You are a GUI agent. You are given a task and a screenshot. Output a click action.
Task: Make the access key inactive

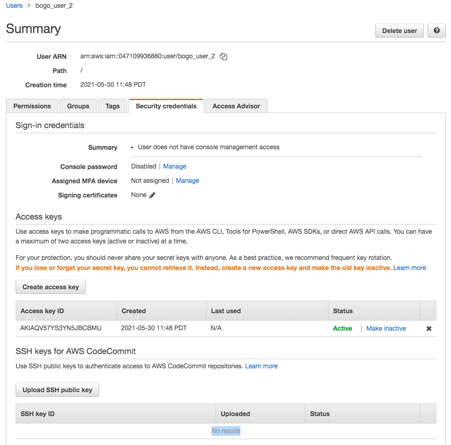[x=386, y=328]
